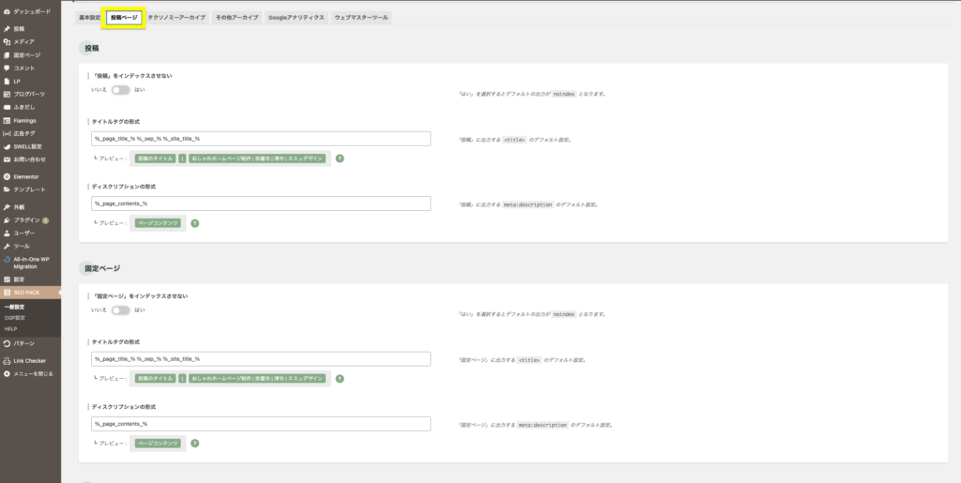Screen dimensions: 961x483
Task: Open ダッシュボード from the sidebar icon
Action: coord(7,10)
